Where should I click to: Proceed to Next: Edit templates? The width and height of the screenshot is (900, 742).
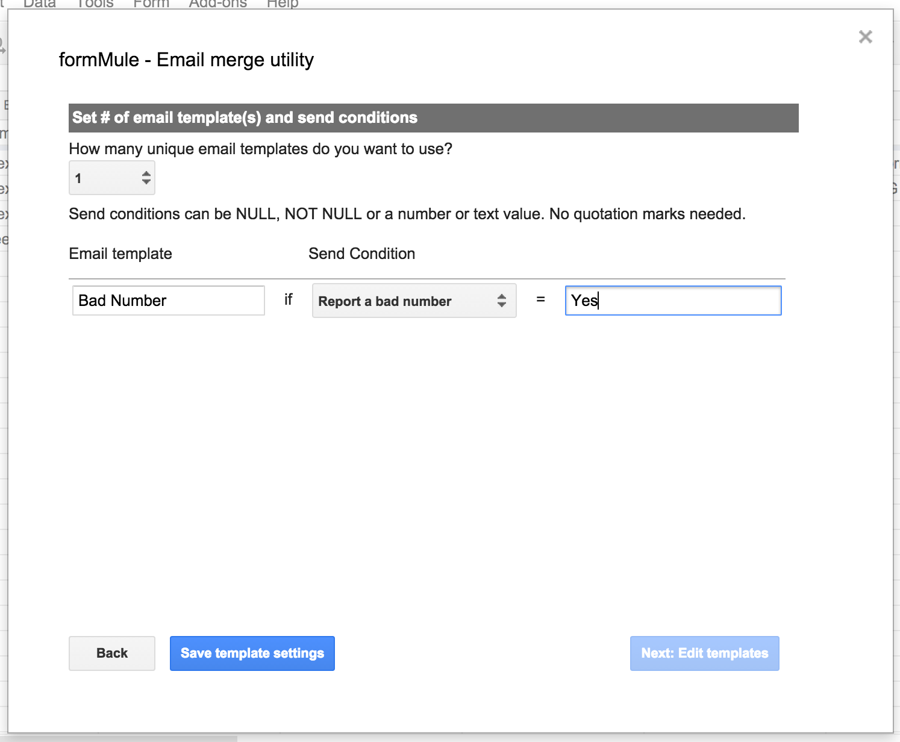pos(705,653)
